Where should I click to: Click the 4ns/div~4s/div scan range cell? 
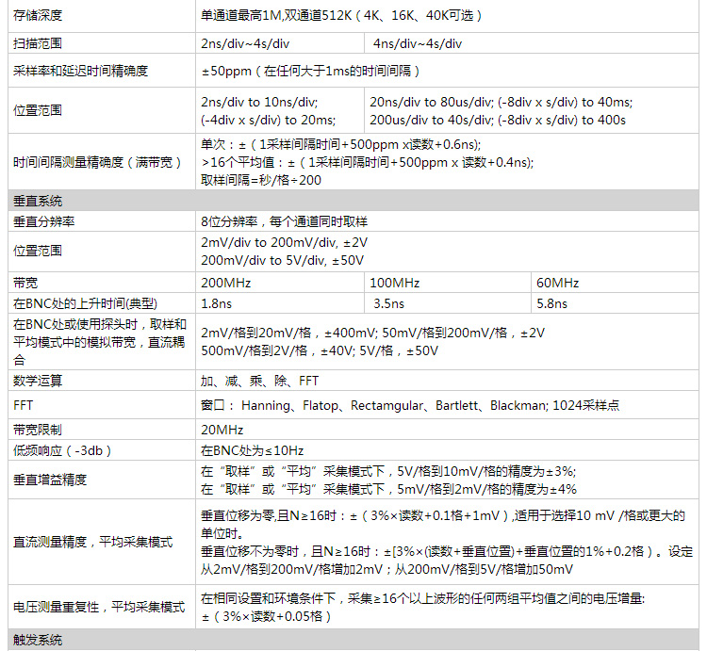point(418,44)
